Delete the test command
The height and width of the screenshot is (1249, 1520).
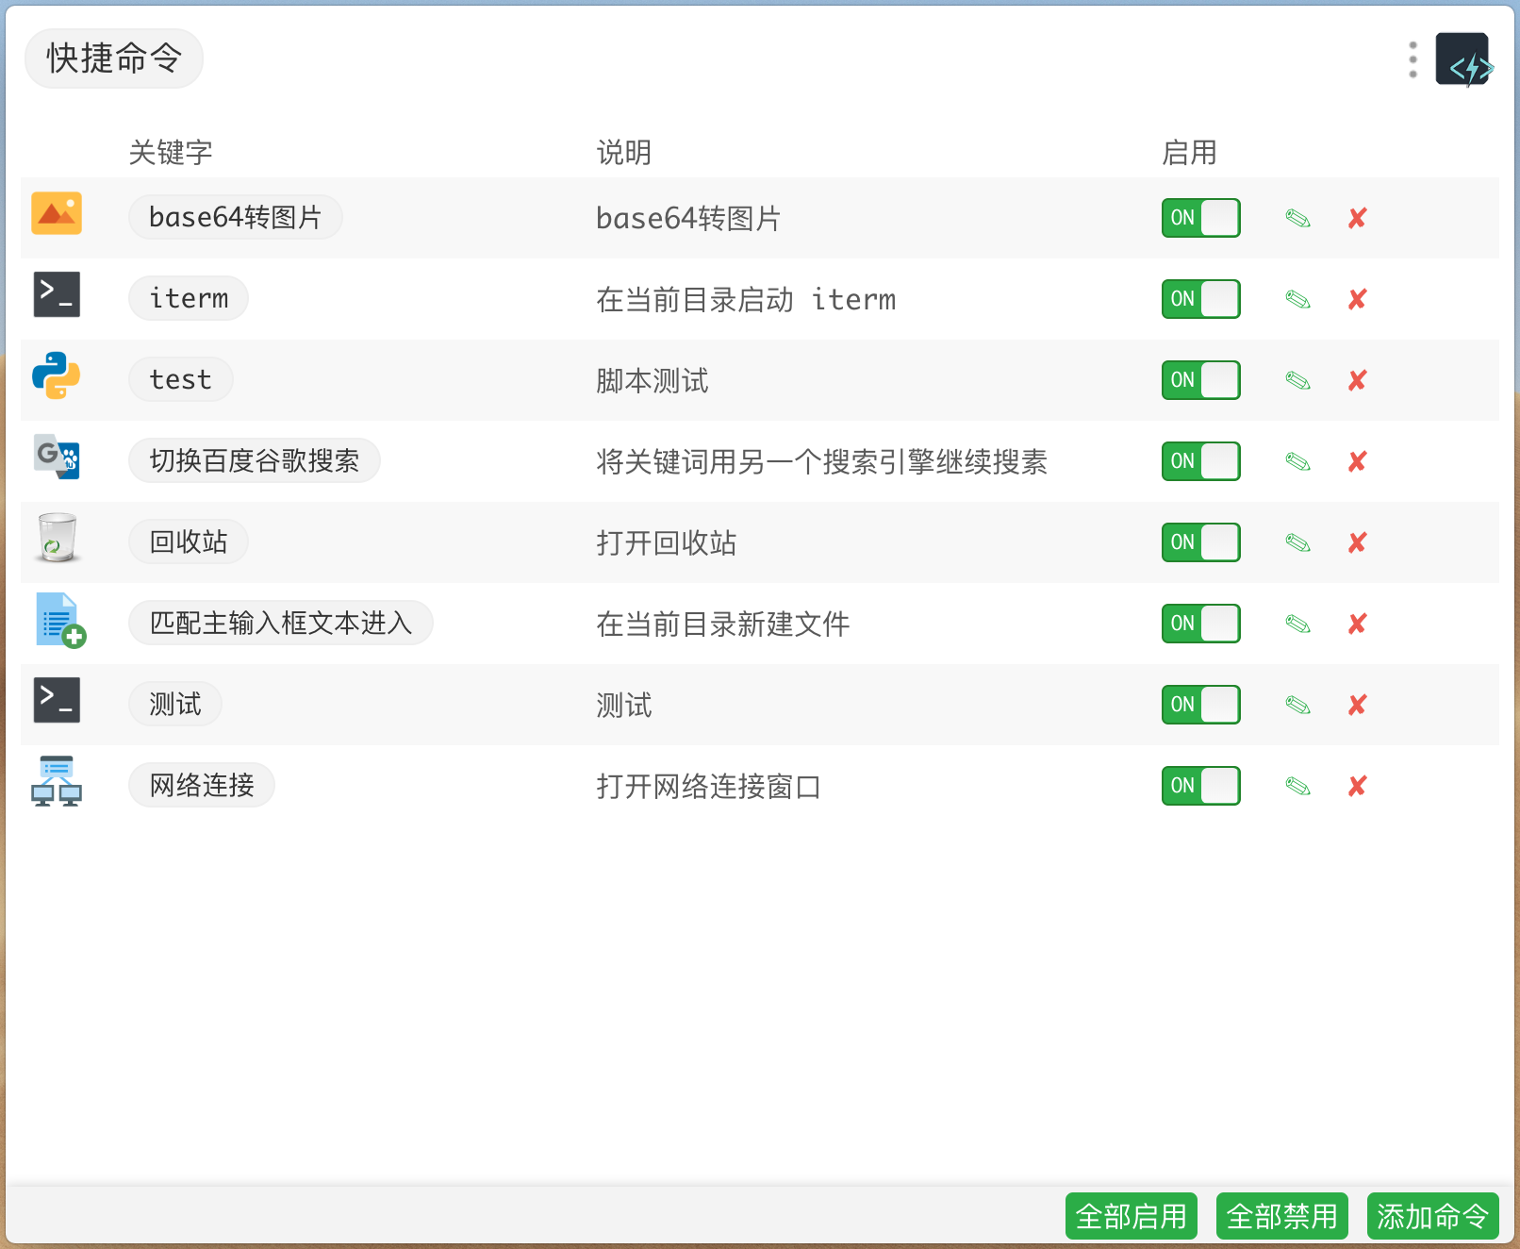[1358, 381]
